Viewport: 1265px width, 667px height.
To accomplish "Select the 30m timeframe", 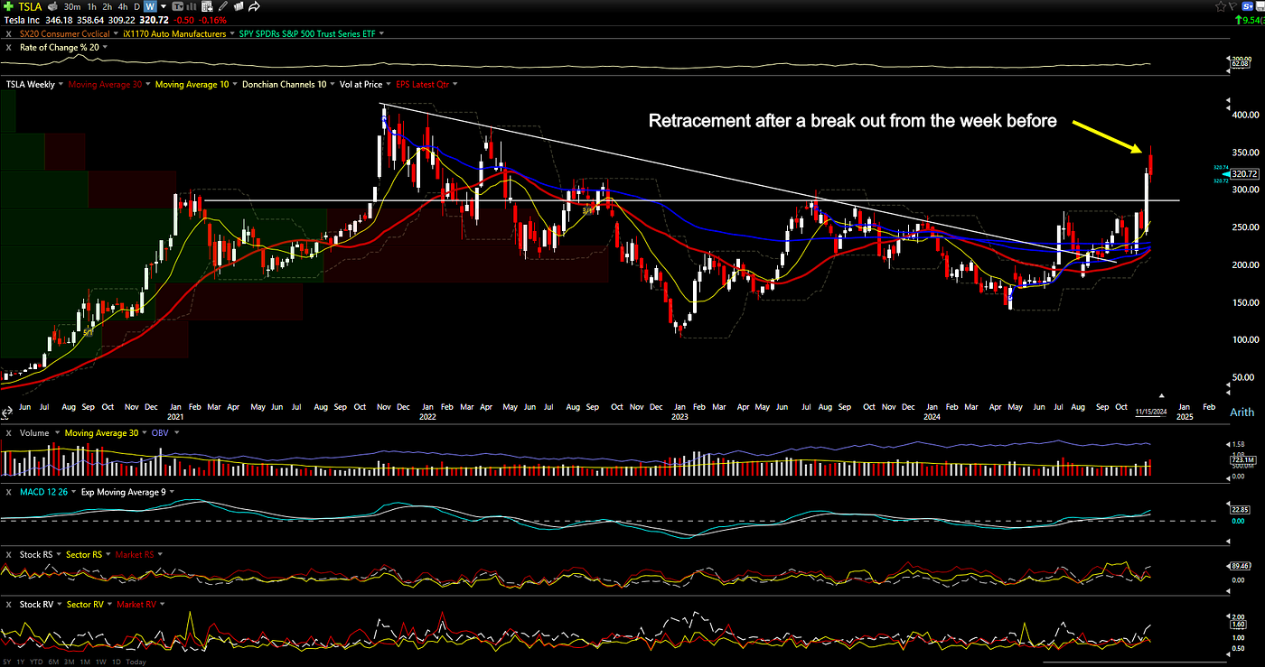I will (72, 6).
